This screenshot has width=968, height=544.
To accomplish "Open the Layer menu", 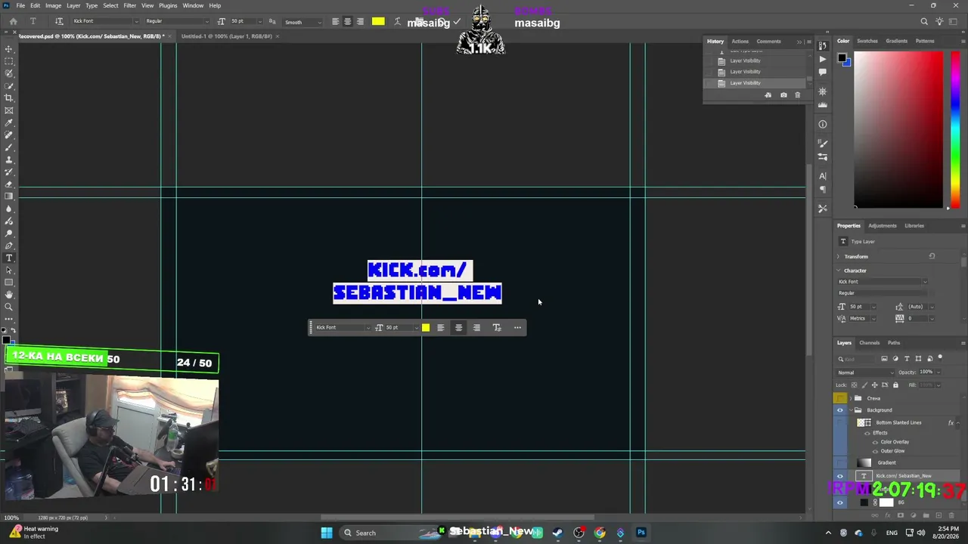I will click(73, 5).
